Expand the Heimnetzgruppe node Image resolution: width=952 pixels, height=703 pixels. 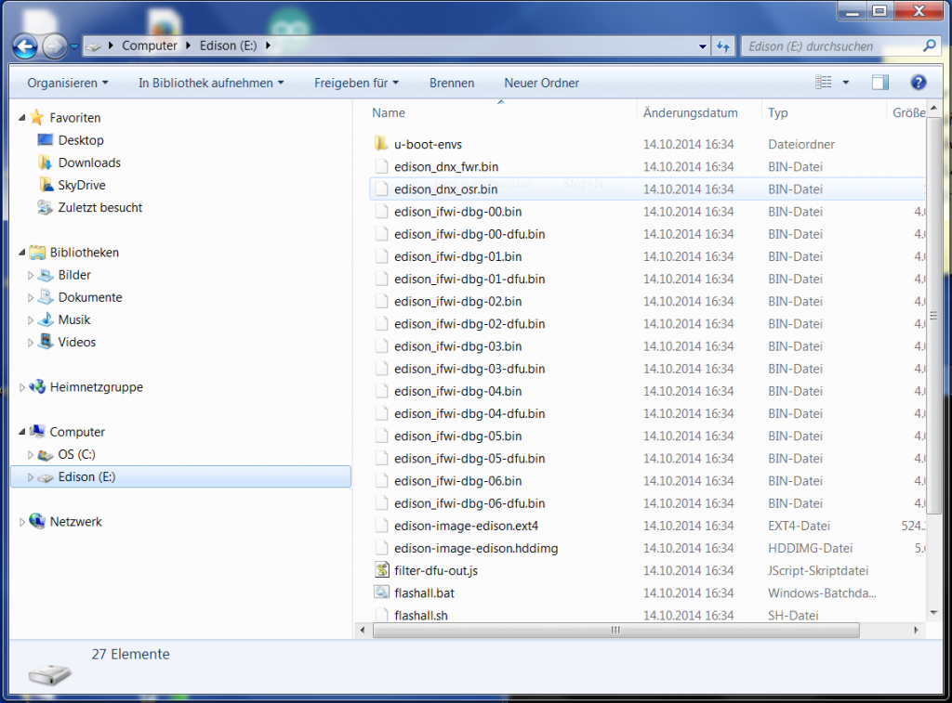click(22, 387)
